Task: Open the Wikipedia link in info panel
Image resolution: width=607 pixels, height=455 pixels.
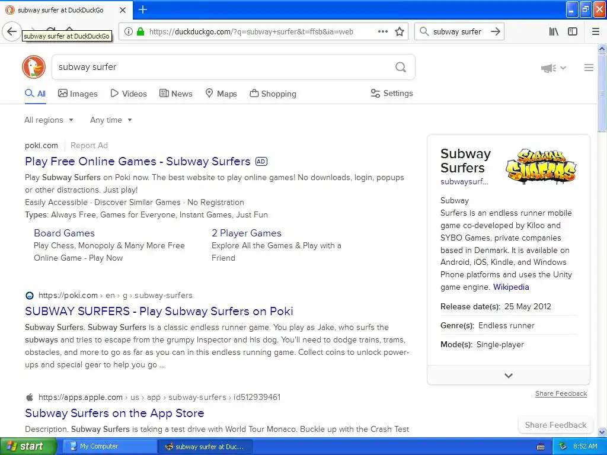Action: tap(511, 287)
